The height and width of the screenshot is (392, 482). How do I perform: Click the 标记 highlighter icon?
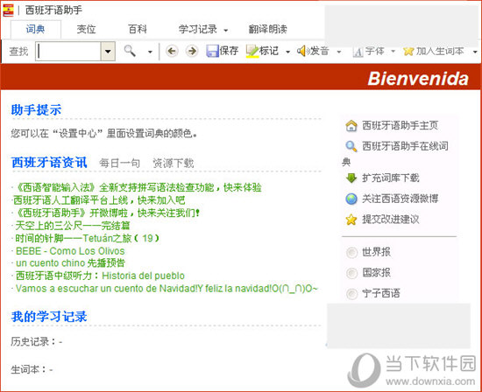click(252, 51)
